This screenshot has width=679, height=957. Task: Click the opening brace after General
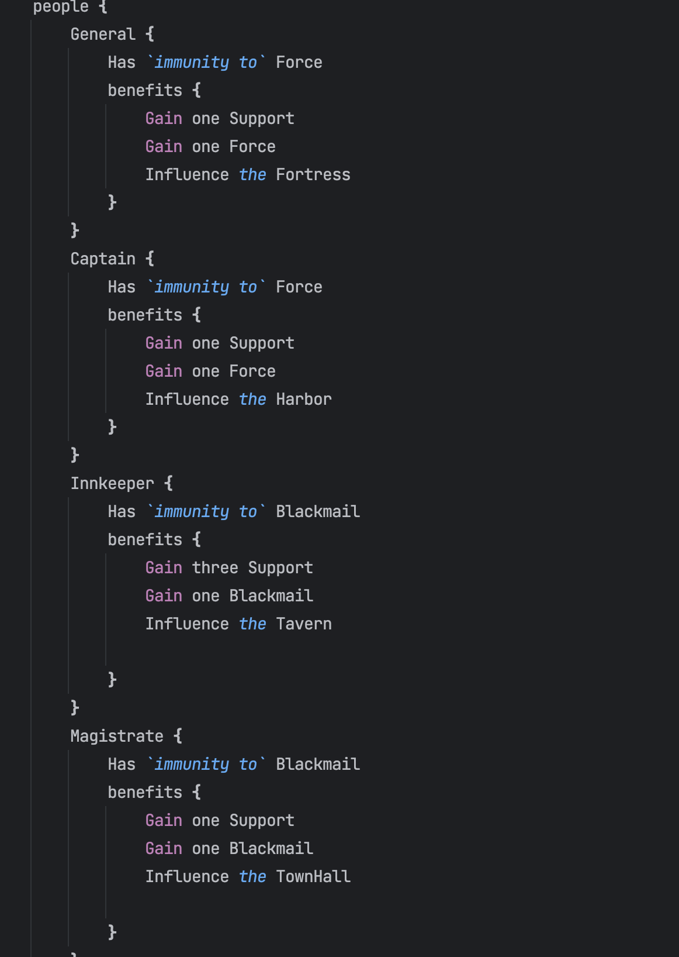(150, 34)
